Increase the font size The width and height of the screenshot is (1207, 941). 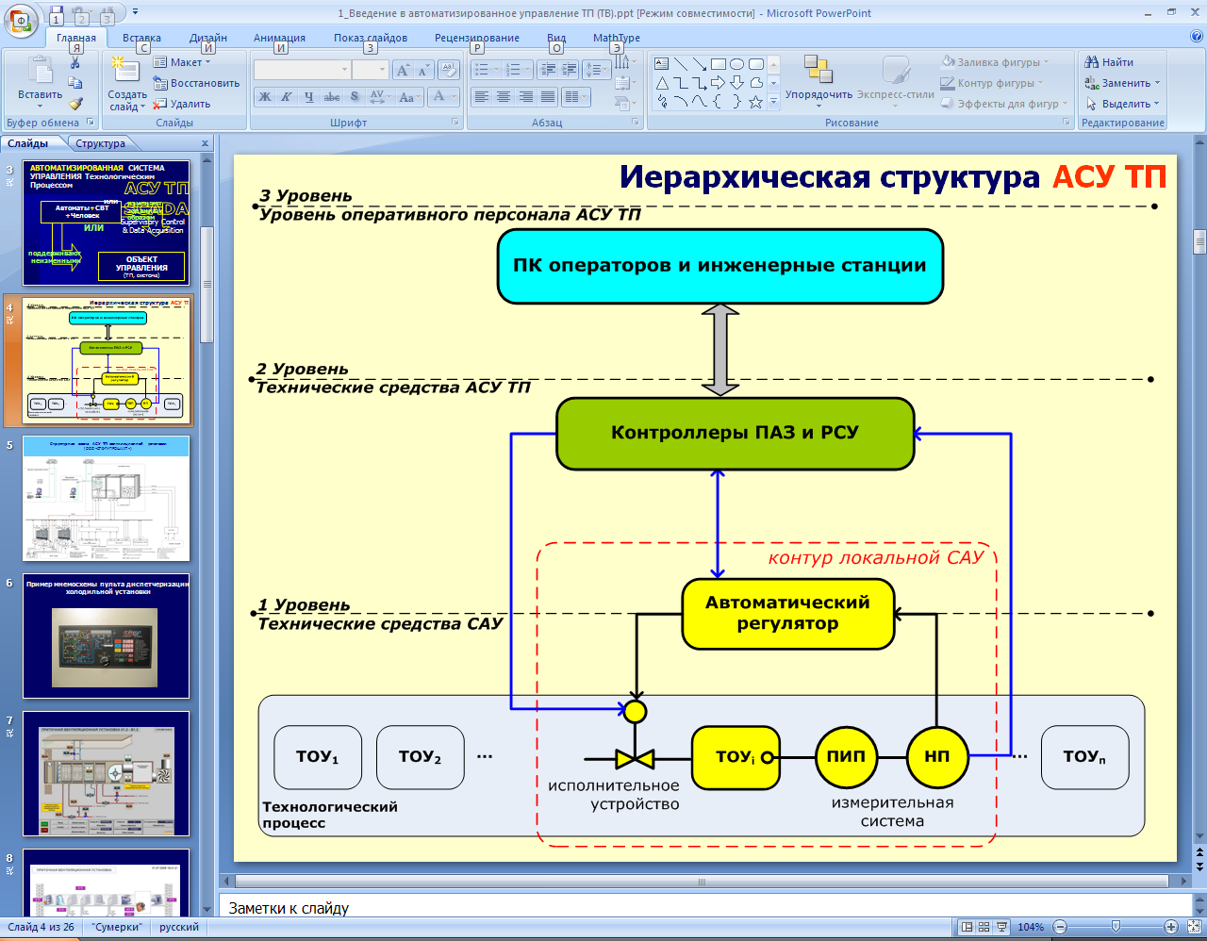[x=403, y=70]
